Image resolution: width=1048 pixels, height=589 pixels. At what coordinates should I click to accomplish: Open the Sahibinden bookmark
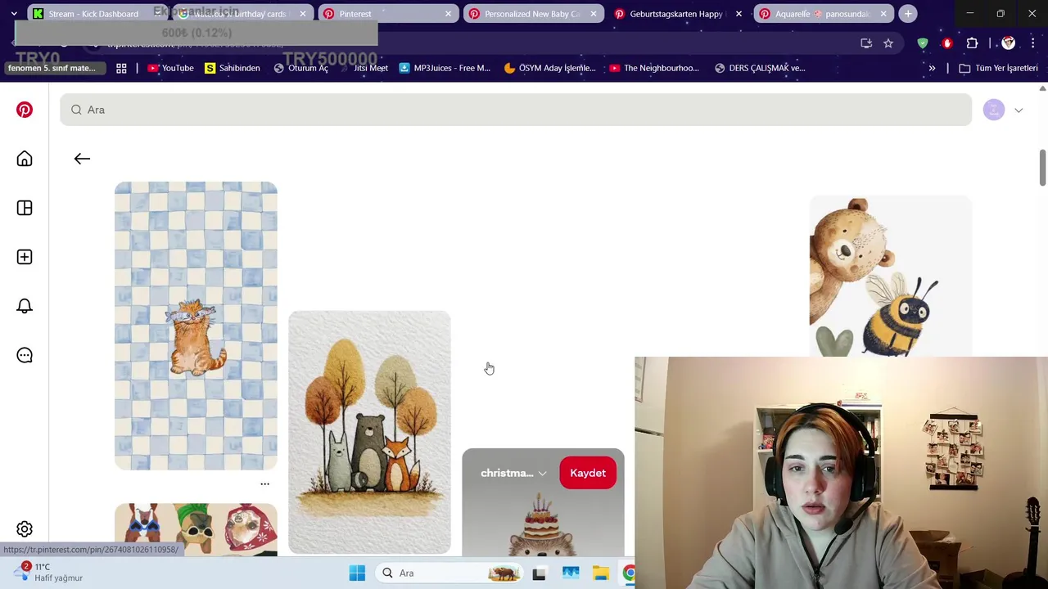[232, 68]
